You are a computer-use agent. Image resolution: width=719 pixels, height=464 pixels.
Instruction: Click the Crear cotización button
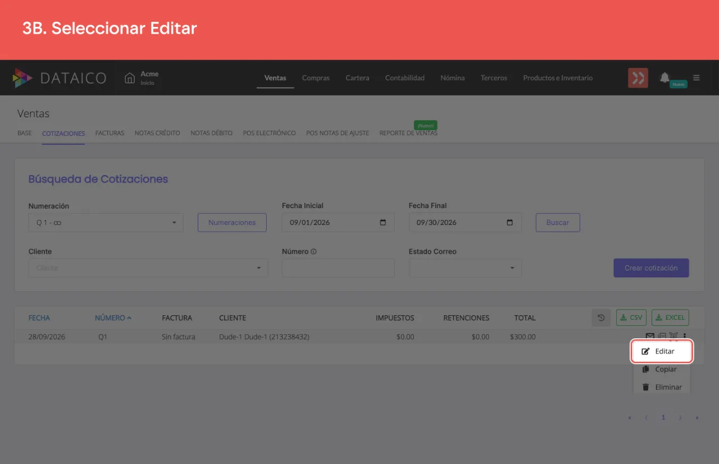point(651,268)
